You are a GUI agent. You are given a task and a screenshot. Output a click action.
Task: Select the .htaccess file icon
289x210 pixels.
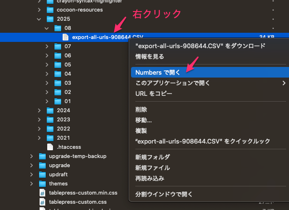pyautogui.click(x=50, y=147)
